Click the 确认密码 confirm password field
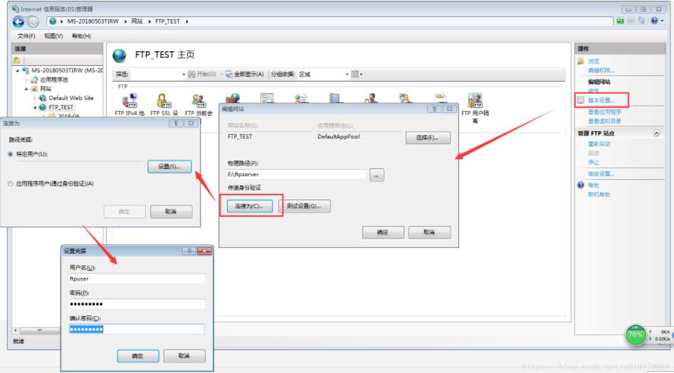Viewport: 674px width, 373px height. [137, 329]
